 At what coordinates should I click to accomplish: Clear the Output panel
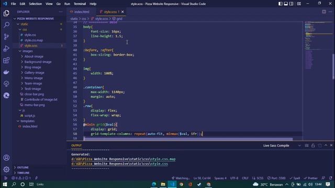point(307,145)
